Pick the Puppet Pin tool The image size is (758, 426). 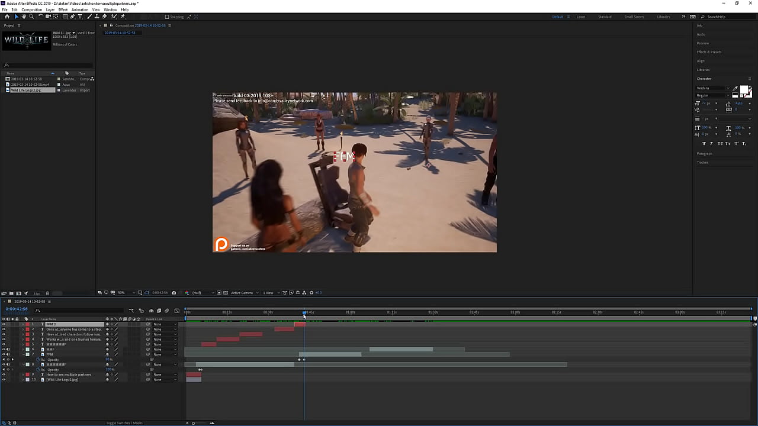[x=123, y=17]
